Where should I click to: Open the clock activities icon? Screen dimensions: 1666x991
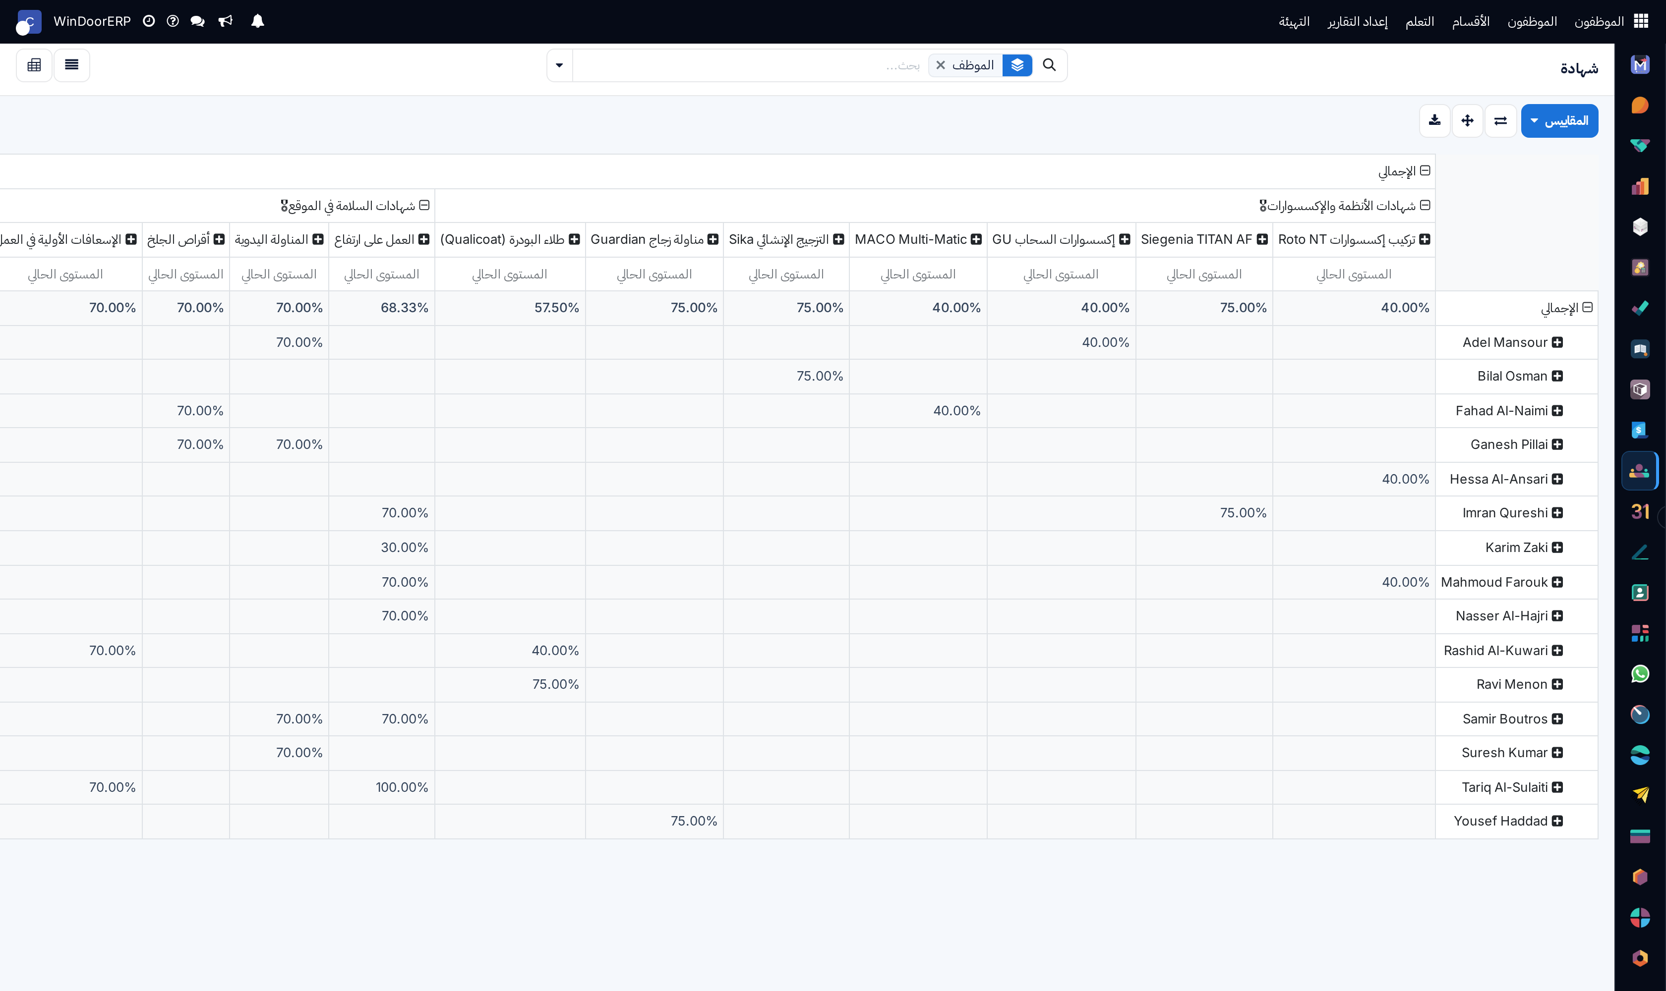[149, 21]
